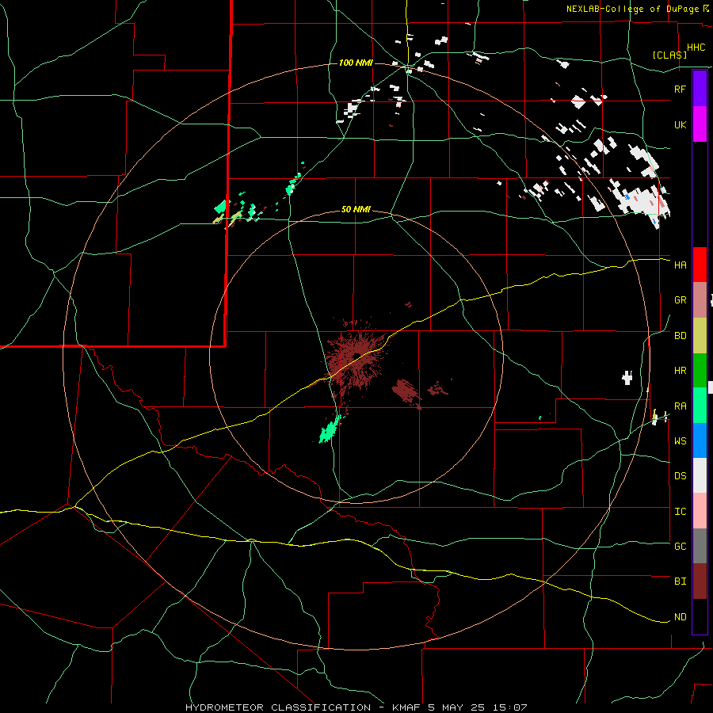Click the brown BI color swatch
Screen dimensions: 713x713
tap(700, 581)
